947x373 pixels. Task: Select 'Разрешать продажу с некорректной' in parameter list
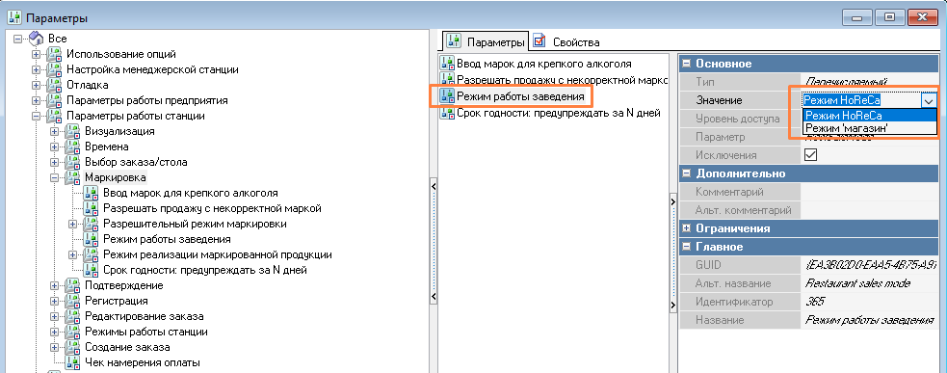click(x=562, y=80)
